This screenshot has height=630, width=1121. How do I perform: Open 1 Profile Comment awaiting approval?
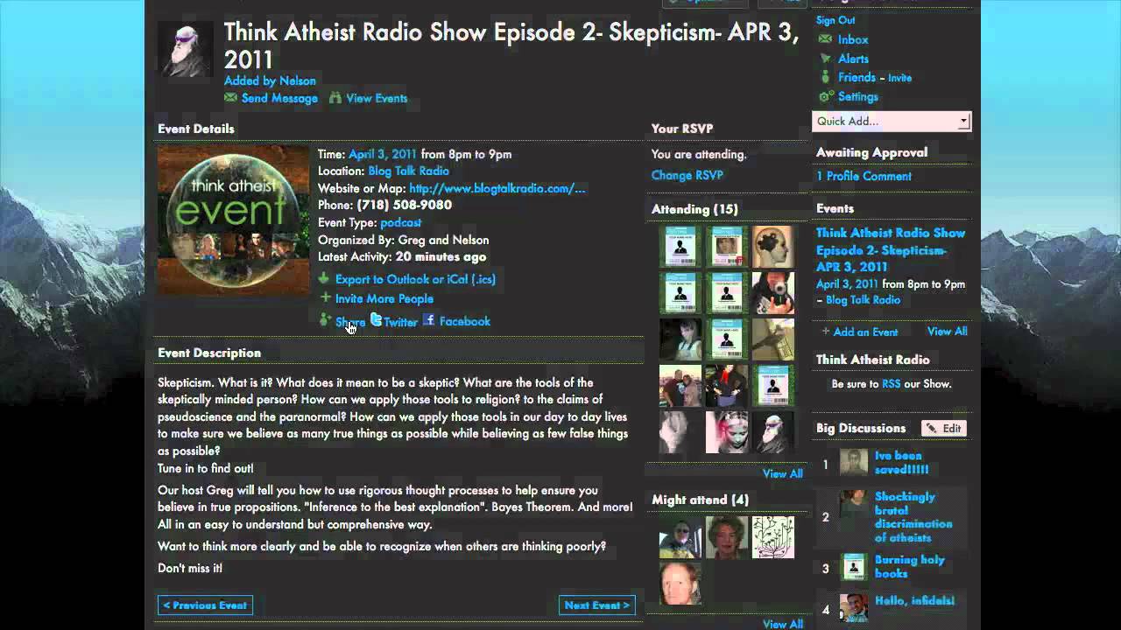[864, 176]
